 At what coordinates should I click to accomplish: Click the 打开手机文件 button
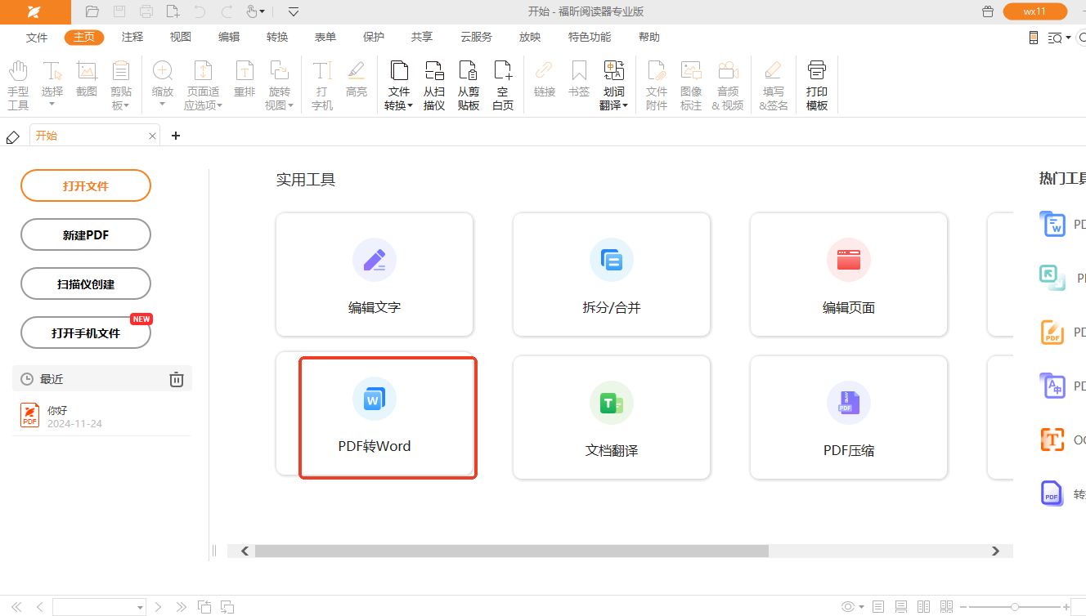[x=86, y=333]
